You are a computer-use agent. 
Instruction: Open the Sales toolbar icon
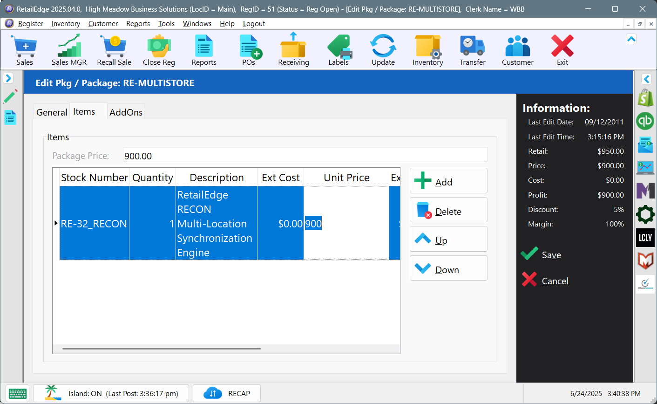pos(25,50)
